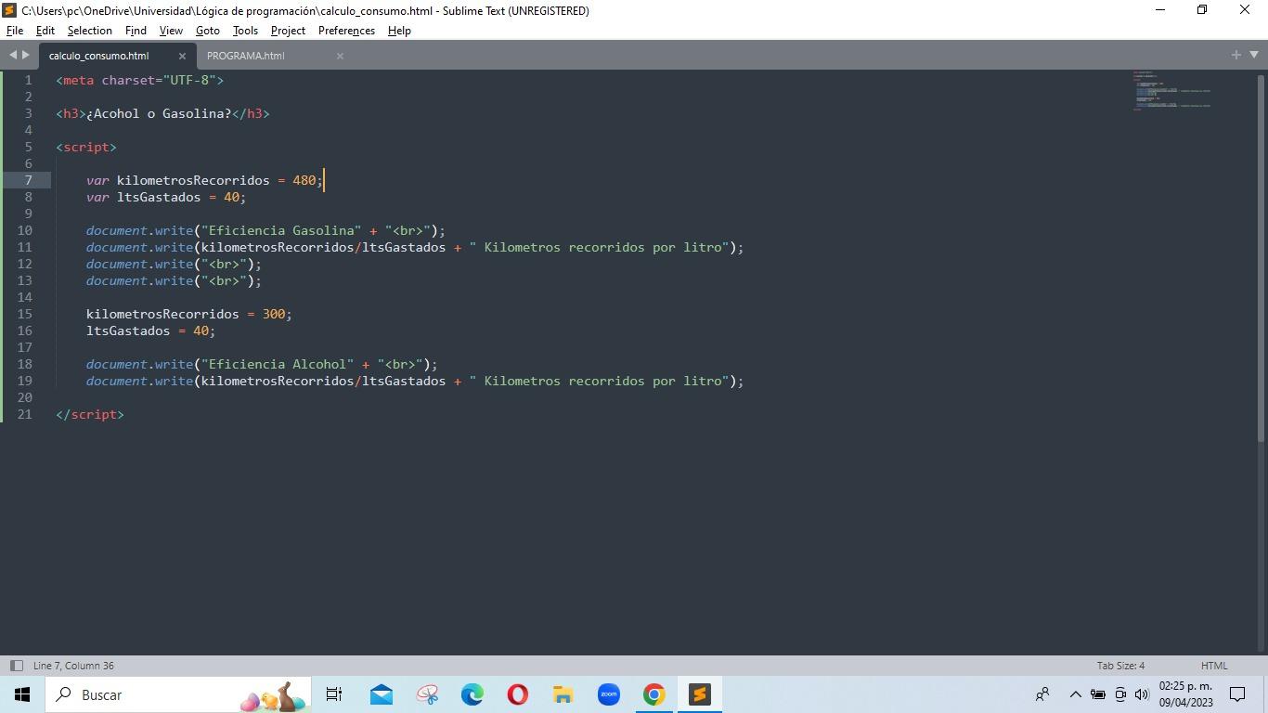Open the Snipping tool in taskbar
Viewport: 1268px width, 713px height.
coord(427,694)
